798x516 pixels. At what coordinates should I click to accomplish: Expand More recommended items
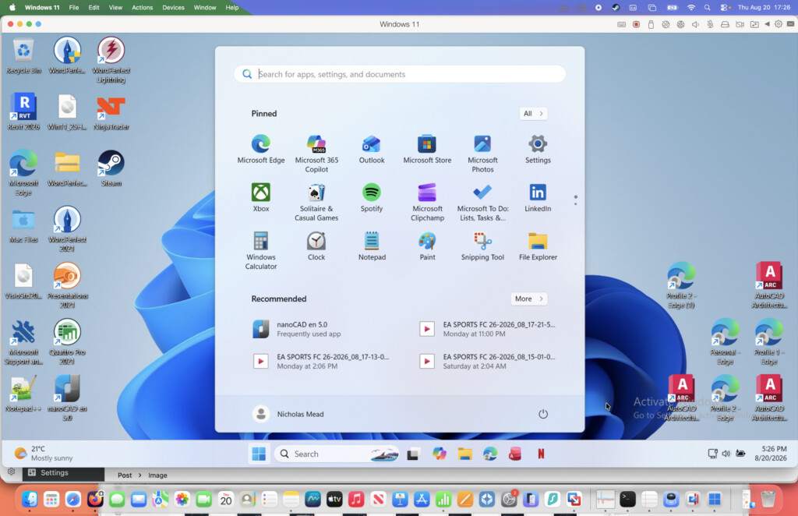(529, 299)
